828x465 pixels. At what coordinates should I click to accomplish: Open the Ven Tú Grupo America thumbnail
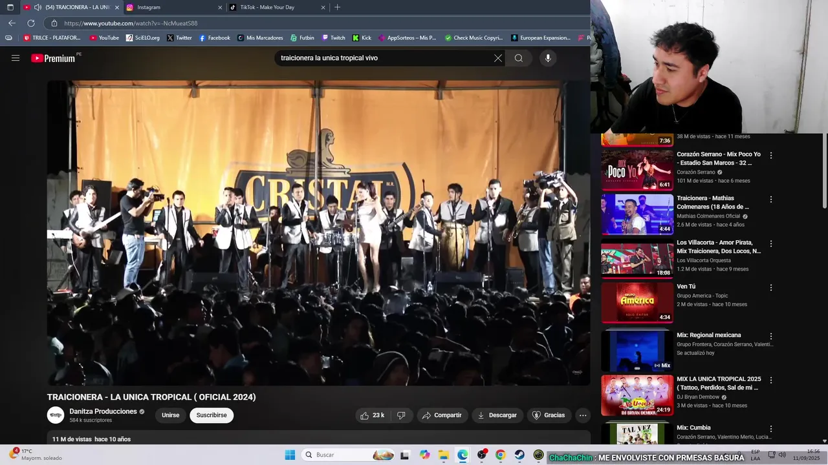click(637, 302)
